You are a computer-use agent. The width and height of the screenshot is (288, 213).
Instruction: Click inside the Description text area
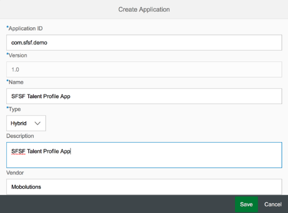coord(144,155)
